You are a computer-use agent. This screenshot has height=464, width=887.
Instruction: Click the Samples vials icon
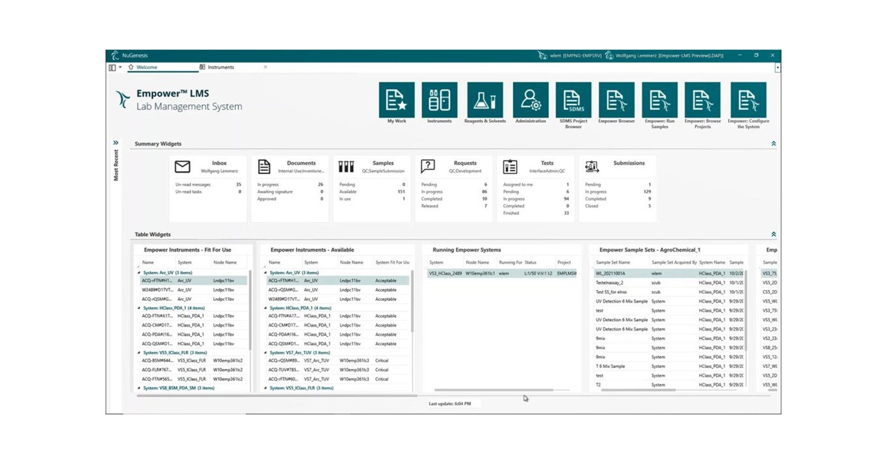(346, 167)
